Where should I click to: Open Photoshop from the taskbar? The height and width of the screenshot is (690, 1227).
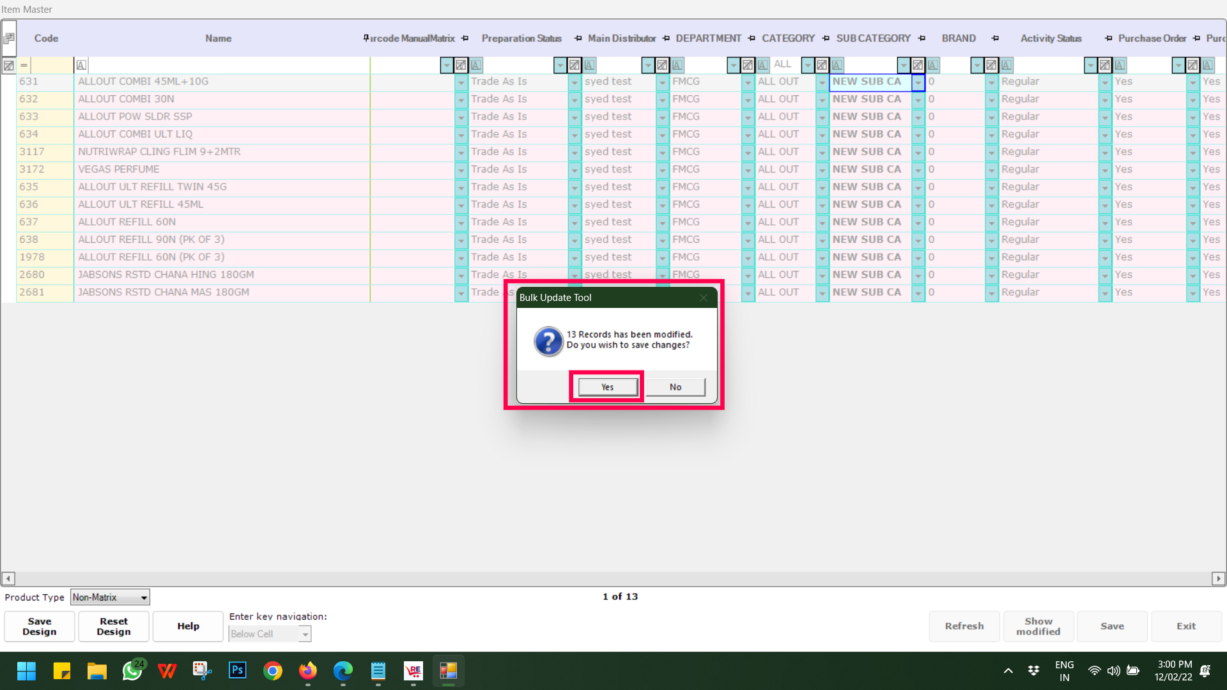click(237, 670)
